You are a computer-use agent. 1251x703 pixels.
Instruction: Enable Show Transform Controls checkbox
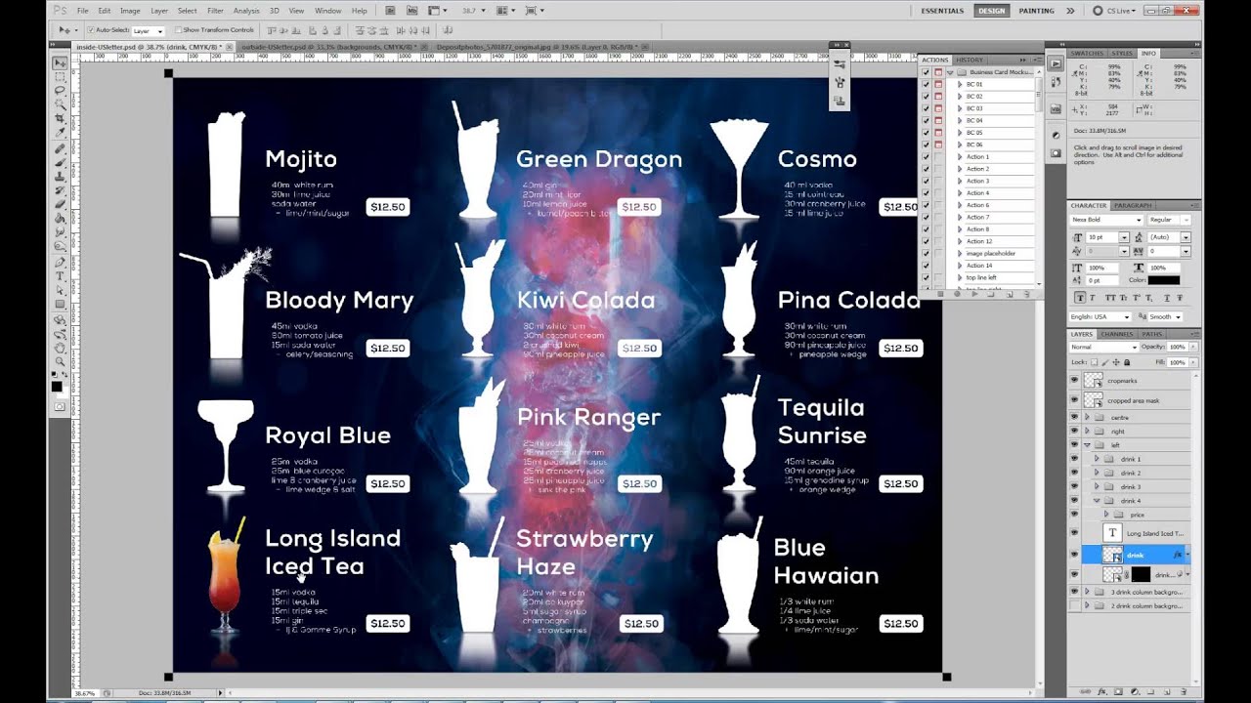coord(177,30)
